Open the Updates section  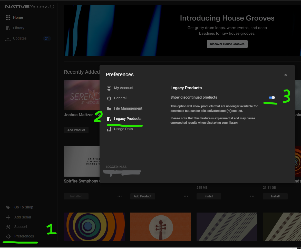[x=20, y=38]
